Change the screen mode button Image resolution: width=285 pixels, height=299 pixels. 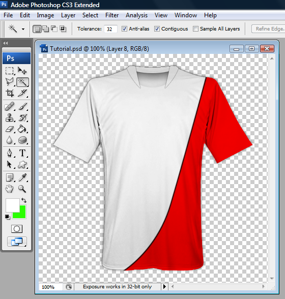tap(17, 242)
